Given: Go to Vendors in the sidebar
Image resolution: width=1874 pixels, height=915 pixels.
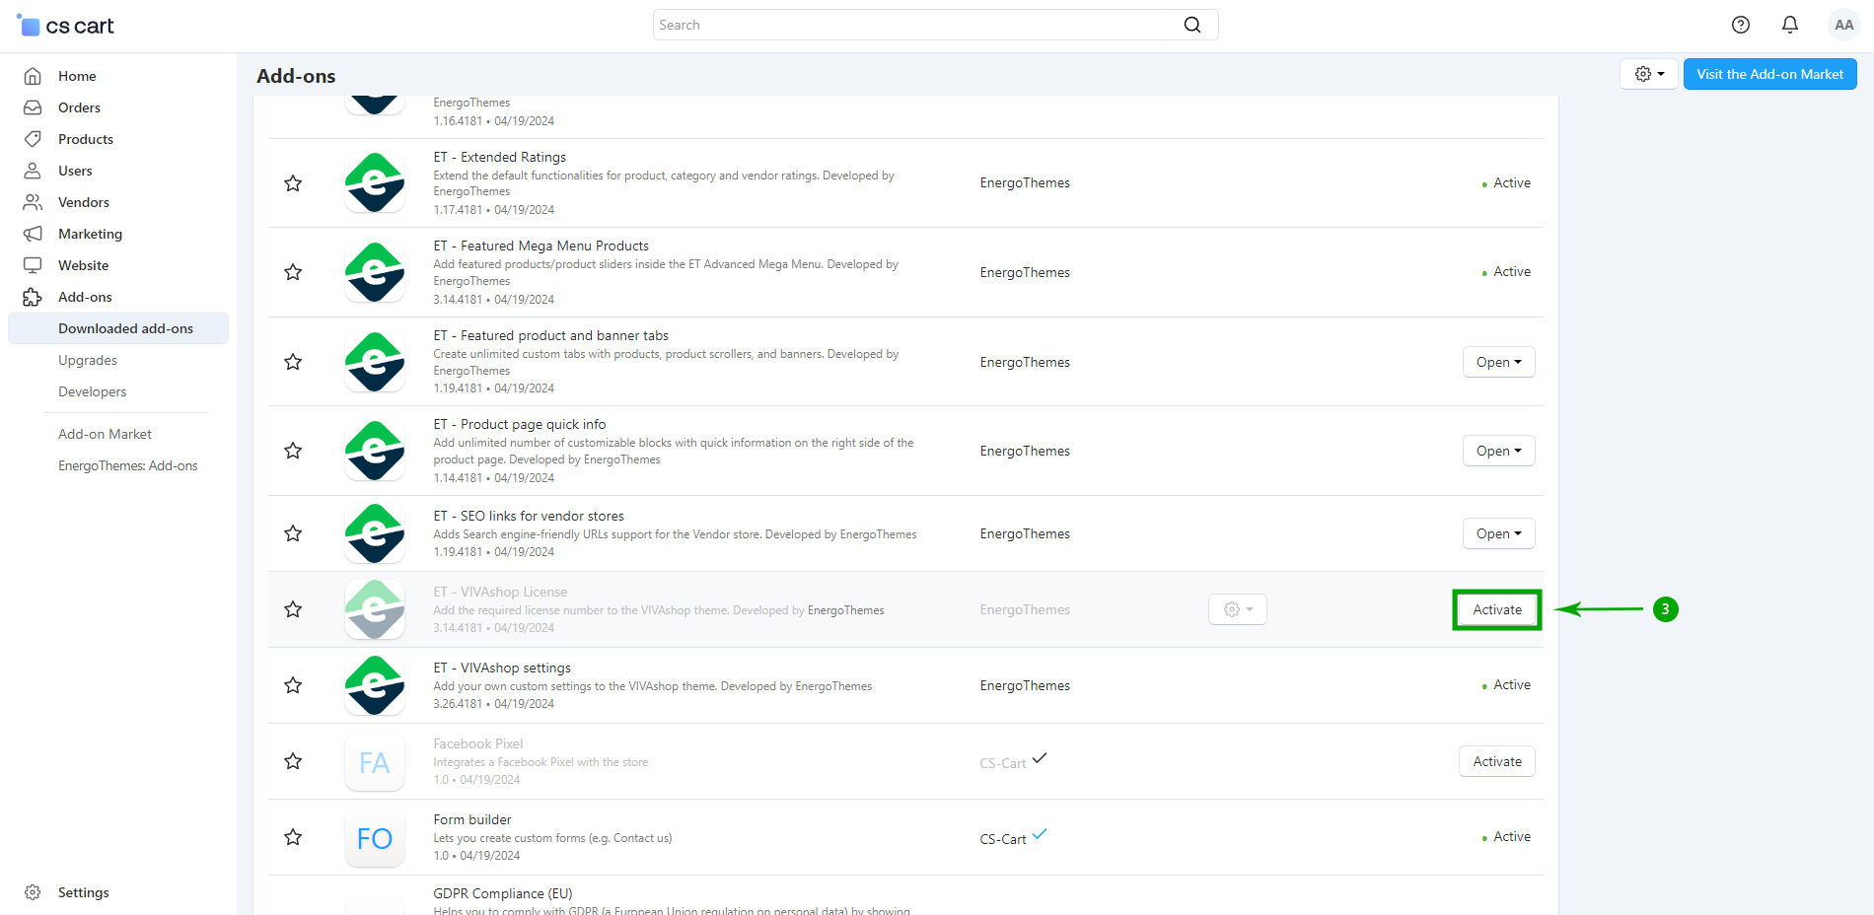Looking at the screenshot, I should click(84, 202).
